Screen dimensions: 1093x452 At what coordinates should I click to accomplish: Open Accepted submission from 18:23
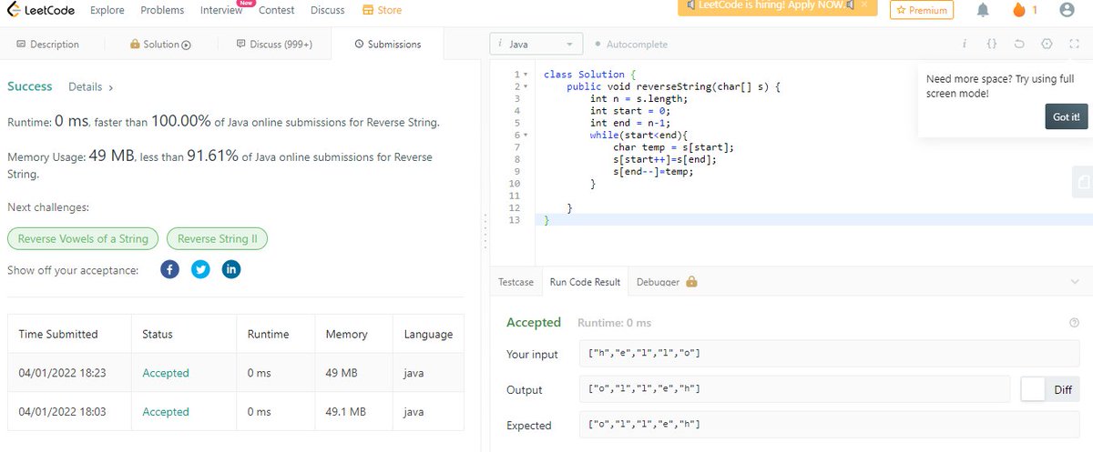(x=166, y=373)
